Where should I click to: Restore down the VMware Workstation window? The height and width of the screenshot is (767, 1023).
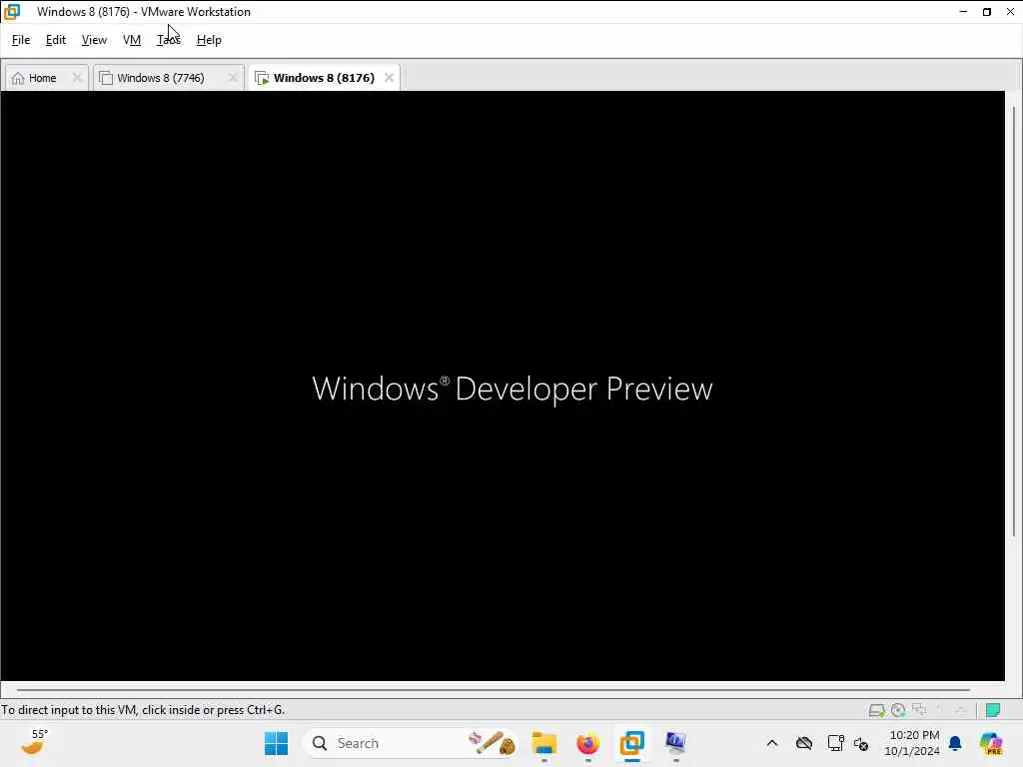[986, 12]
